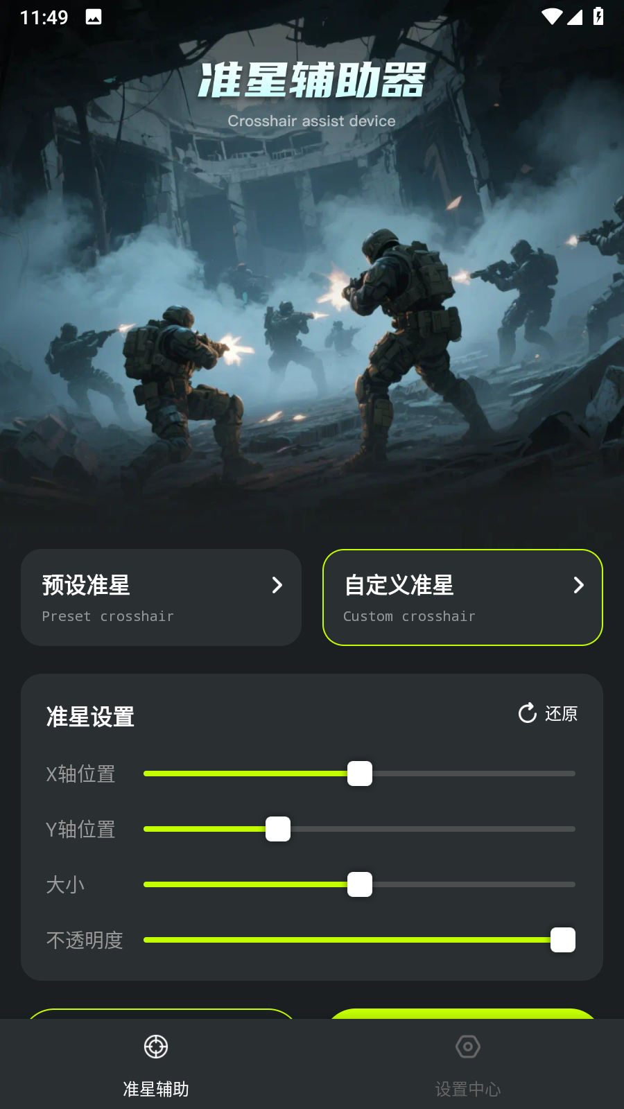Viewport: 624px width, 1109px height.
Task: Click the circular reset arrow icon
Action: tap(528, 713)
